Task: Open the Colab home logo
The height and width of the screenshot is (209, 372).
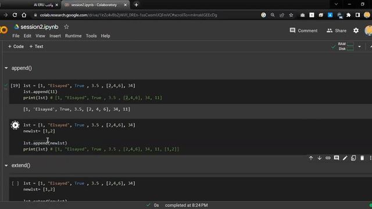Action: (3, 30)
